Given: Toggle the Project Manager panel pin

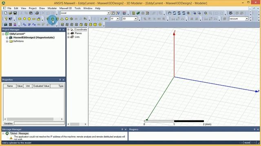Looking at the screenshot, I should [x=60, y=30].
